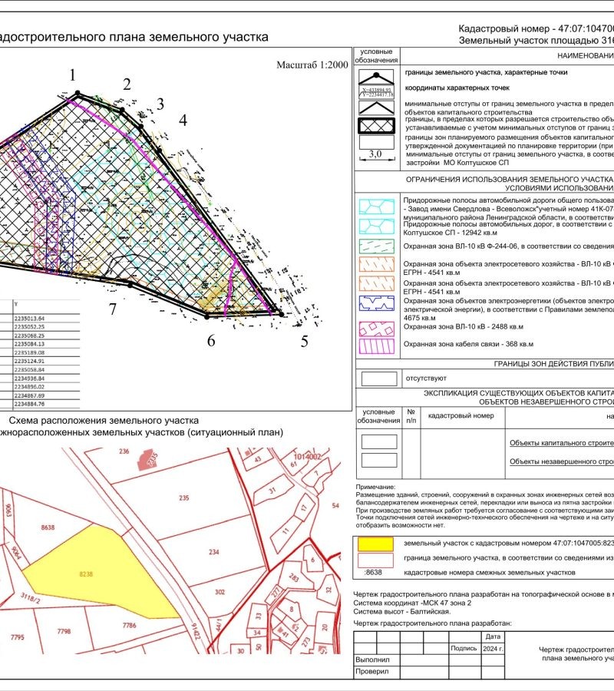Click parcel number 302 on the situational plan
614x691 pixels.
pos(220,592)
